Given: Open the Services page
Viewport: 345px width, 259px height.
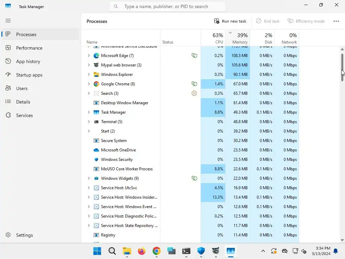Looking at the screenshot, I should [40, 115].
